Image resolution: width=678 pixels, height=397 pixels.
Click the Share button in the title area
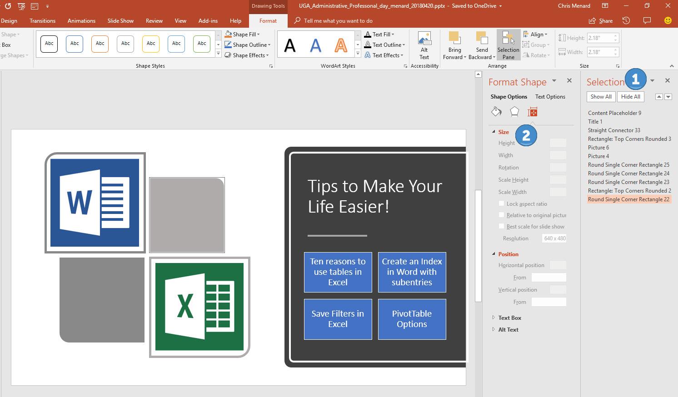(600, 20)
